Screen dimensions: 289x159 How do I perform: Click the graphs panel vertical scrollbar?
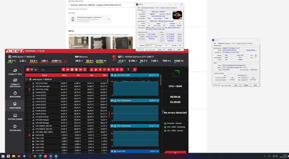[x=160, y=80]
